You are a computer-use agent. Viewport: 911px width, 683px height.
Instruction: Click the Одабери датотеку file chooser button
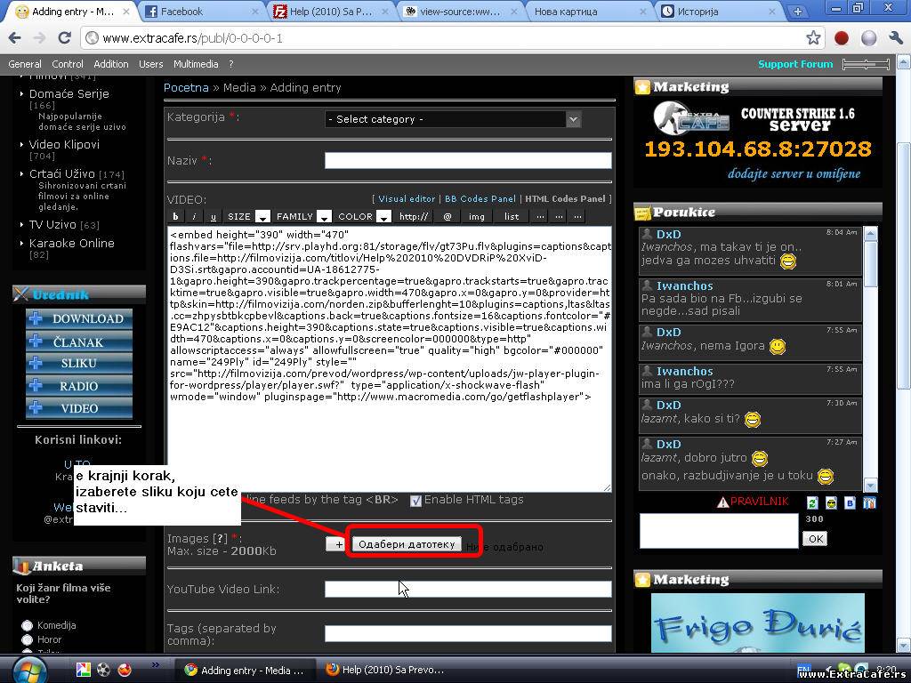point(407,543)
